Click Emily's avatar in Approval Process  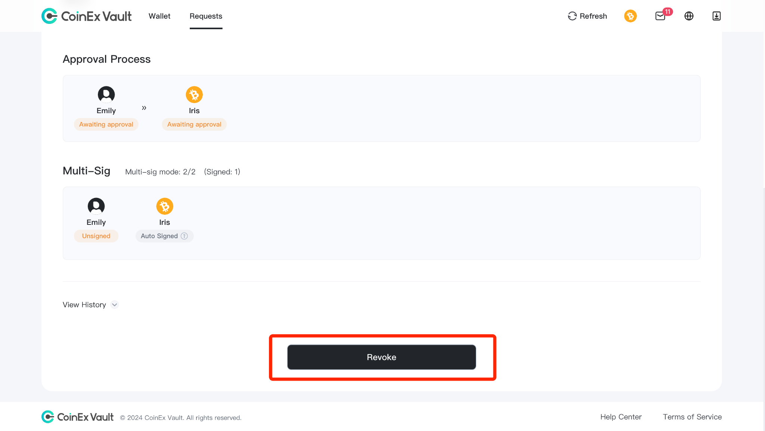coord(106,94)
